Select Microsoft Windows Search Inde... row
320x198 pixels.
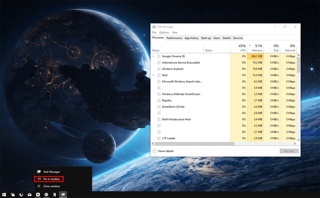tap(224, 82)
